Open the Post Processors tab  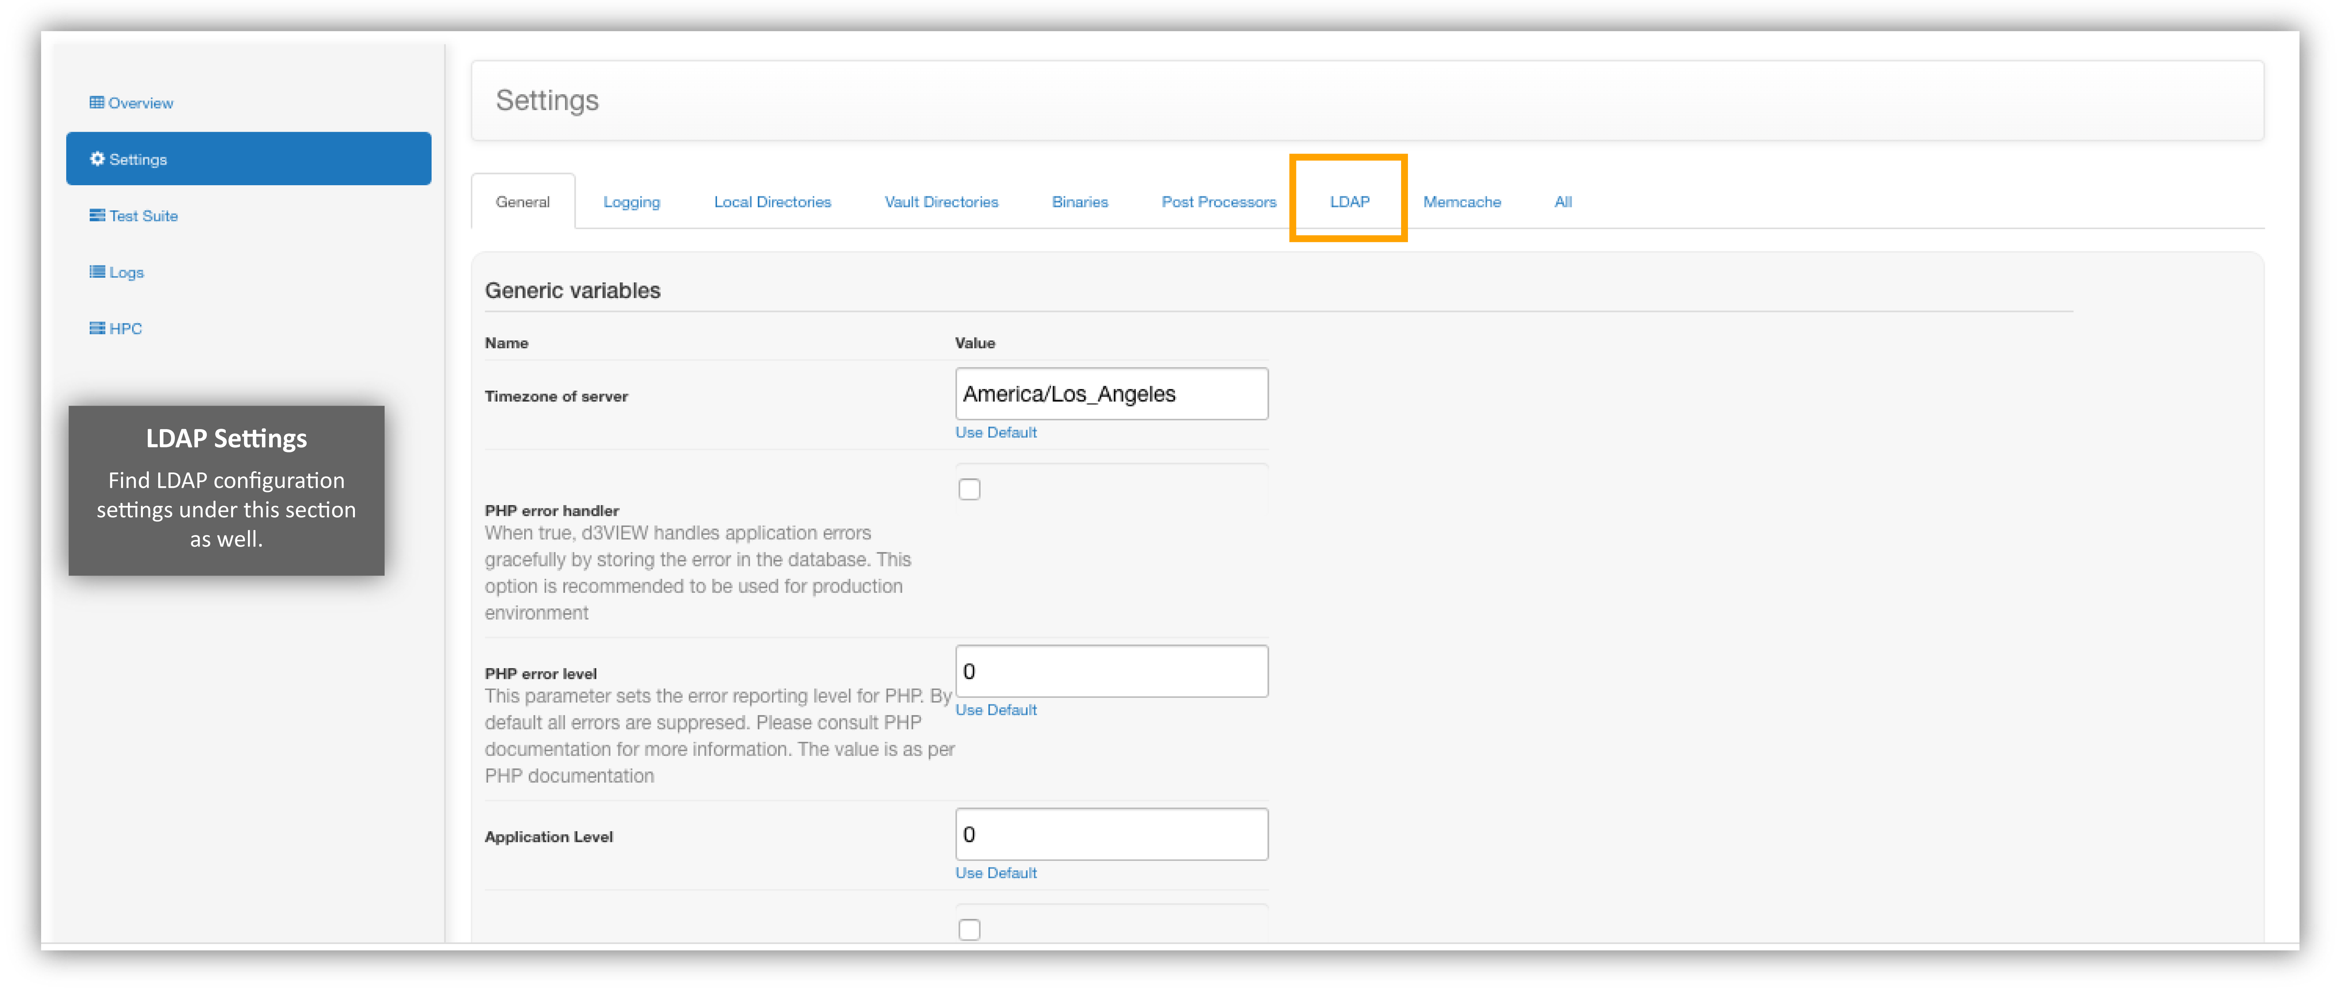point(1218,202)
